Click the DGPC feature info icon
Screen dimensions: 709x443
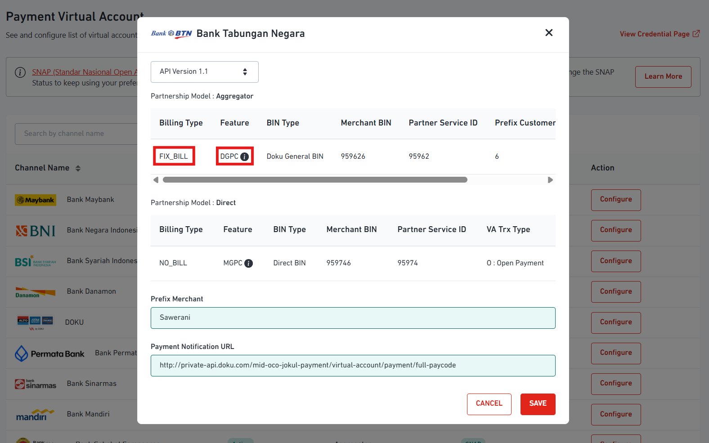click(244, 157)
